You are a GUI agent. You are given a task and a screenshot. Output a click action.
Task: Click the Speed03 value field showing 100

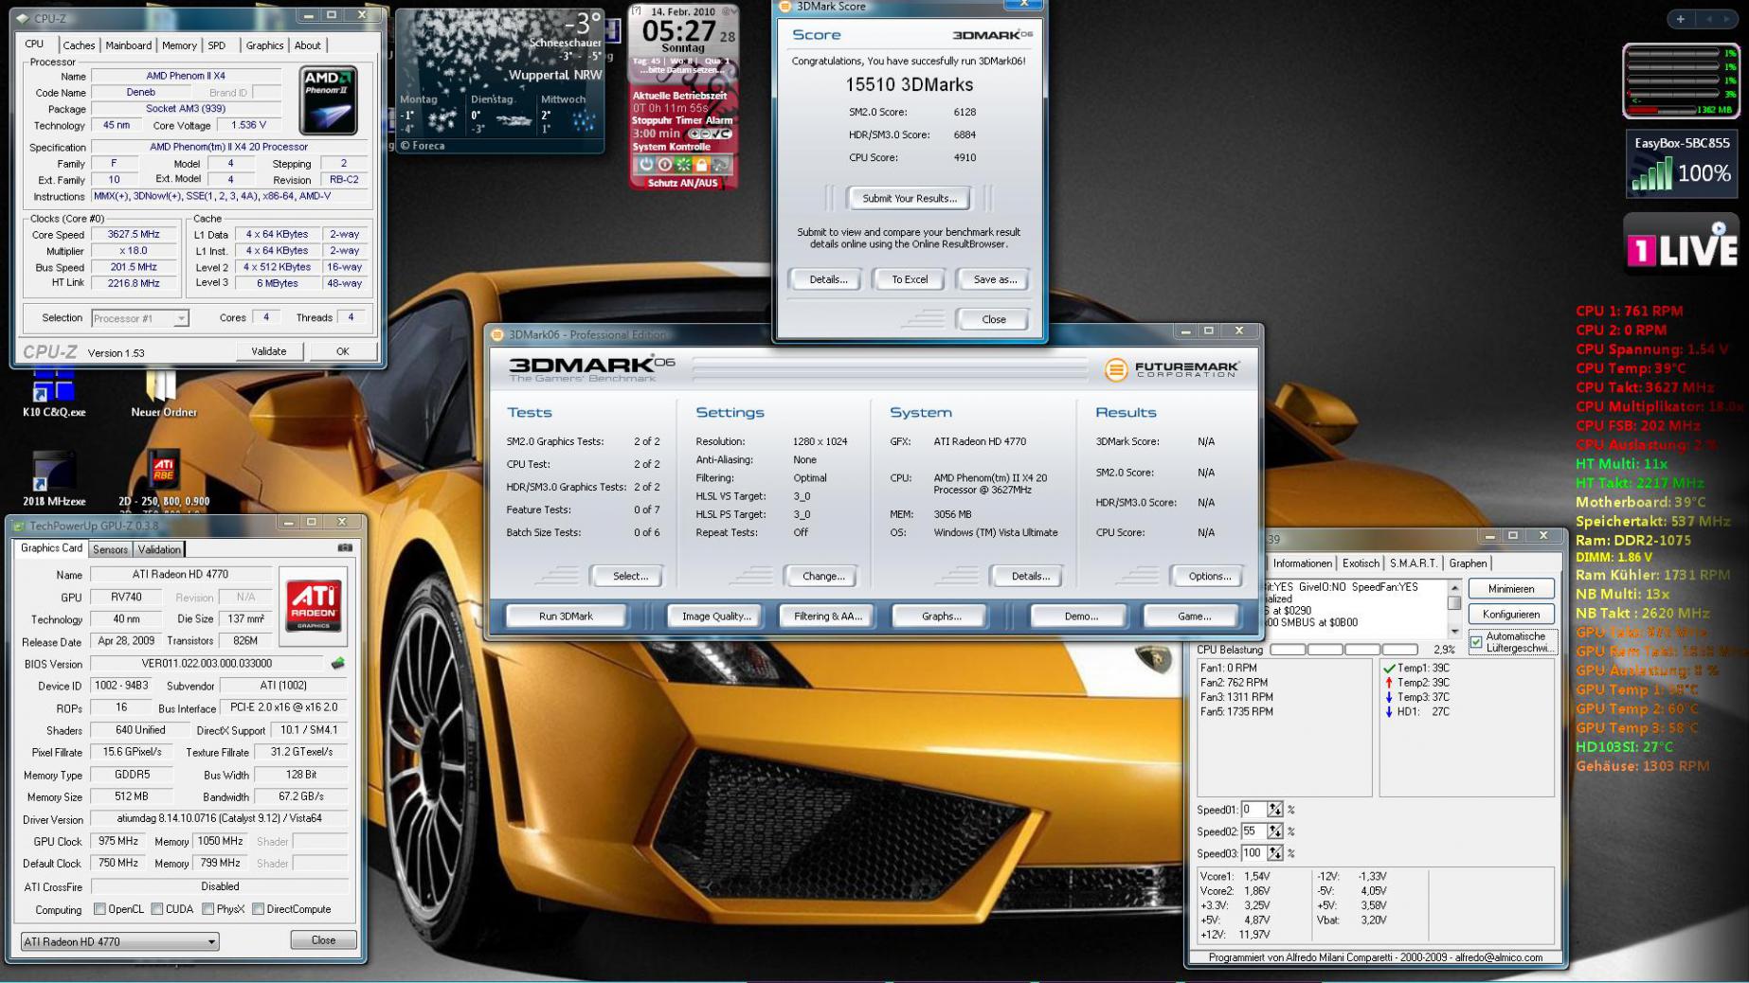point(1253,853)
